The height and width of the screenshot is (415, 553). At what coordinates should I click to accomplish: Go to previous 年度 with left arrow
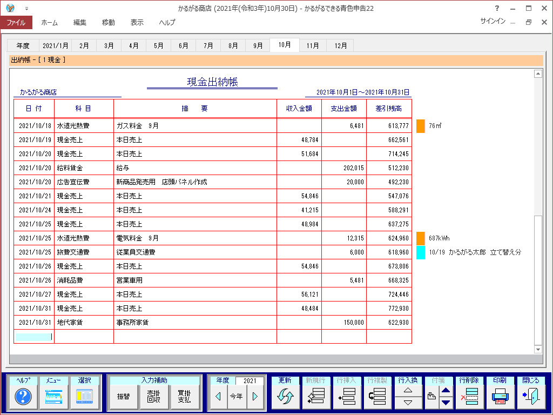pyautogui.click(x=218, y=397)
